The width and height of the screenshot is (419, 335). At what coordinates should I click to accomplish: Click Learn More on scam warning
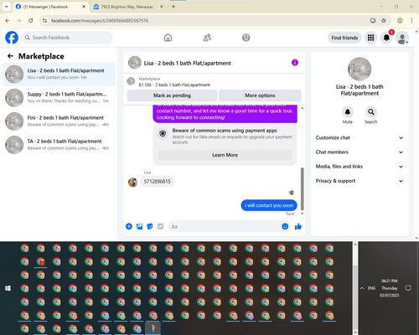click(225, 155)
